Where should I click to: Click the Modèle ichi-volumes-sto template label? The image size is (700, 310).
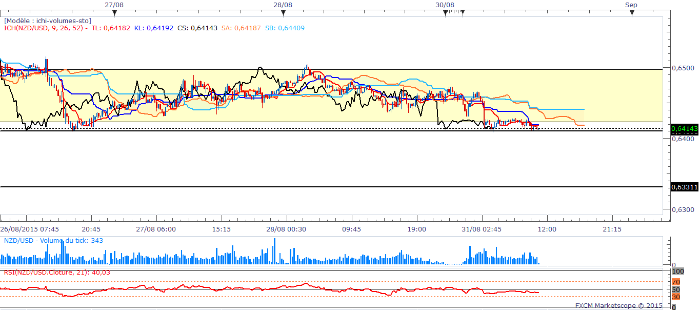(48, 21)
